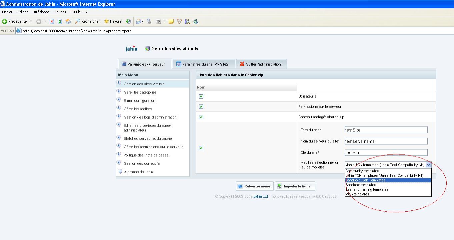Select Sandbox templates option
The image size is (454, 240).
388,185
